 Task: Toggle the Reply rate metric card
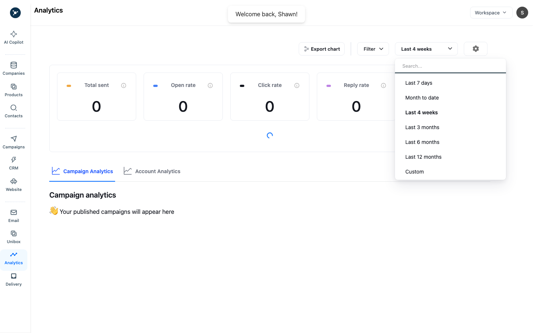(356, 97)
